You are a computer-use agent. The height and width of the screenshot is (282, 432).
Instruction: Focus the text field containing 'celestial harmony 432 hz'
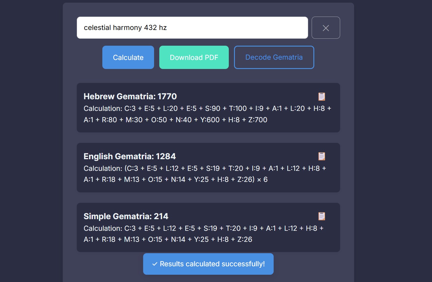click(192, 28)
